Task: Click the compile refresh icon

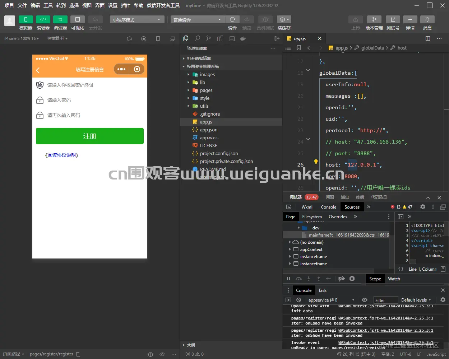Action: click(x=232, y=19)
